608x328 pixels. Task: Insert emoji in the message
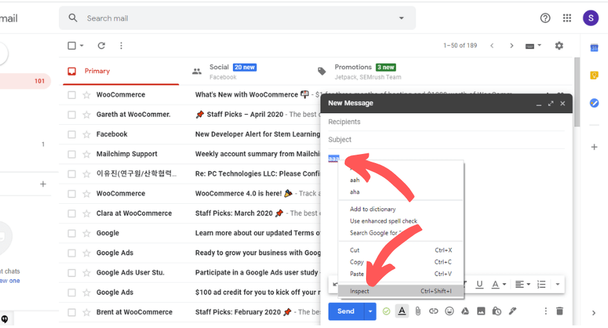point(449,311)
